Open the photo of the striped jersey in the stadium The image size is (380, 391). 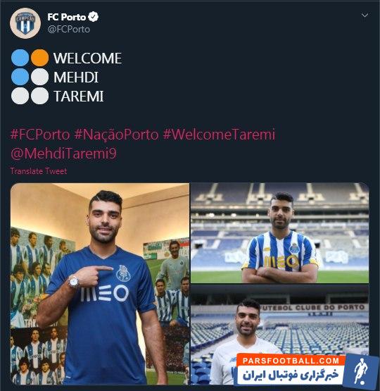tap(279, 233)
